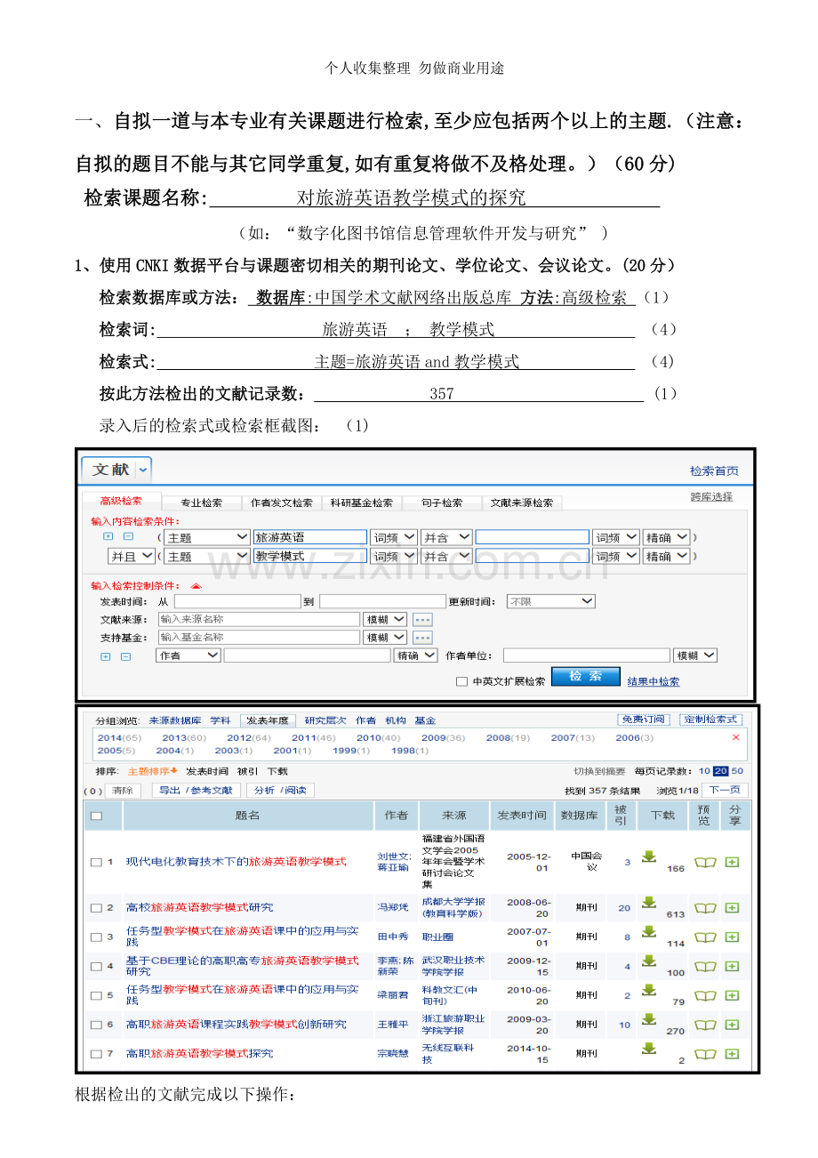The width and height of the screenshot is (818, 1158).
Task: Browse fund names with the ellipsis button beside 支持基金
Action: click(422, 638)
